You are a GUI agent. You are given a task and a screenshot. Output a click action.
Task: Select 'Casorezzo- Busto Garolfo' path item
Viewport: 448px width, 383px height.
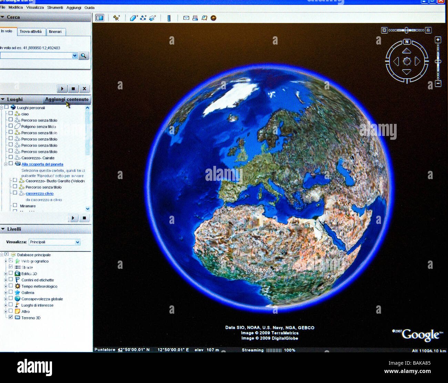point(55,181)
